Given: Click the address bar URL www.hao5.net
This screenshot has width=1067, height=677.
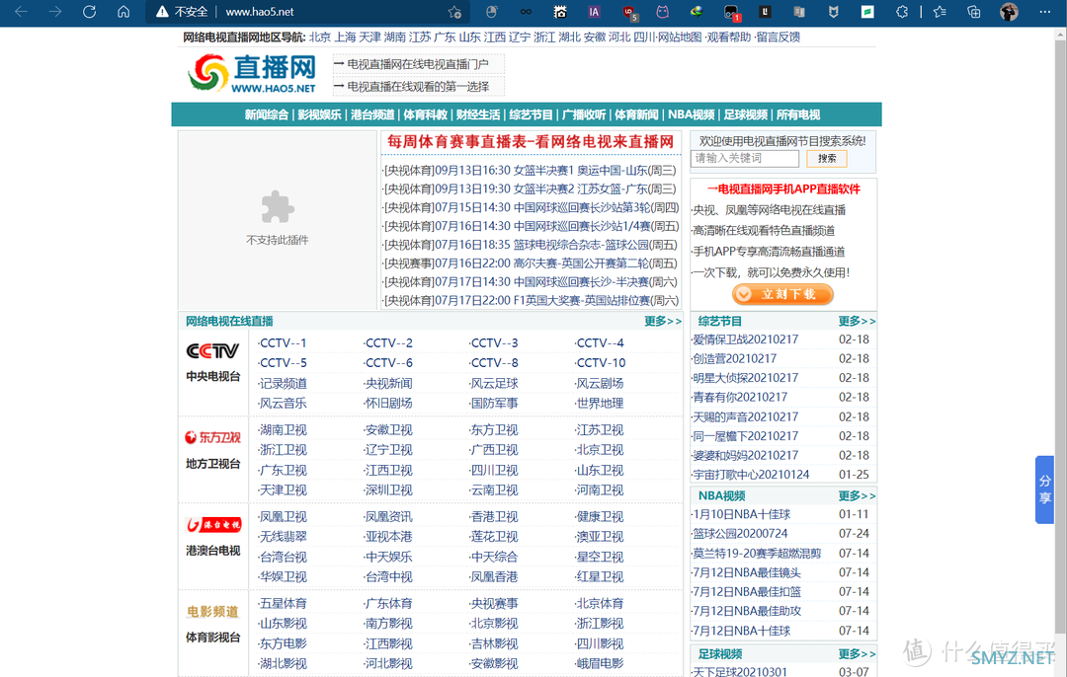Looking at the screenshot, I should point(259,12).
